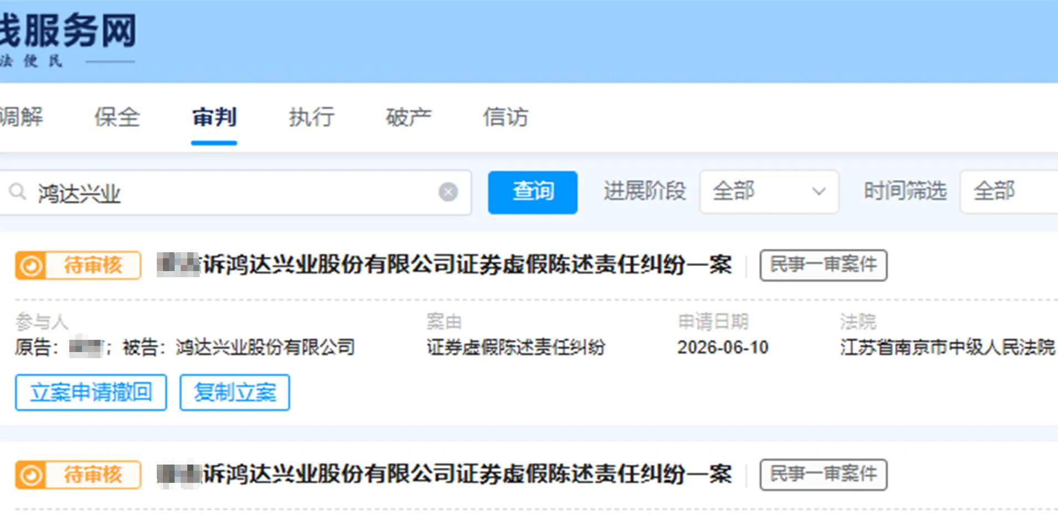Click the 待审核 status badge of the second case
1058x515 pixels.
(78, 475)
